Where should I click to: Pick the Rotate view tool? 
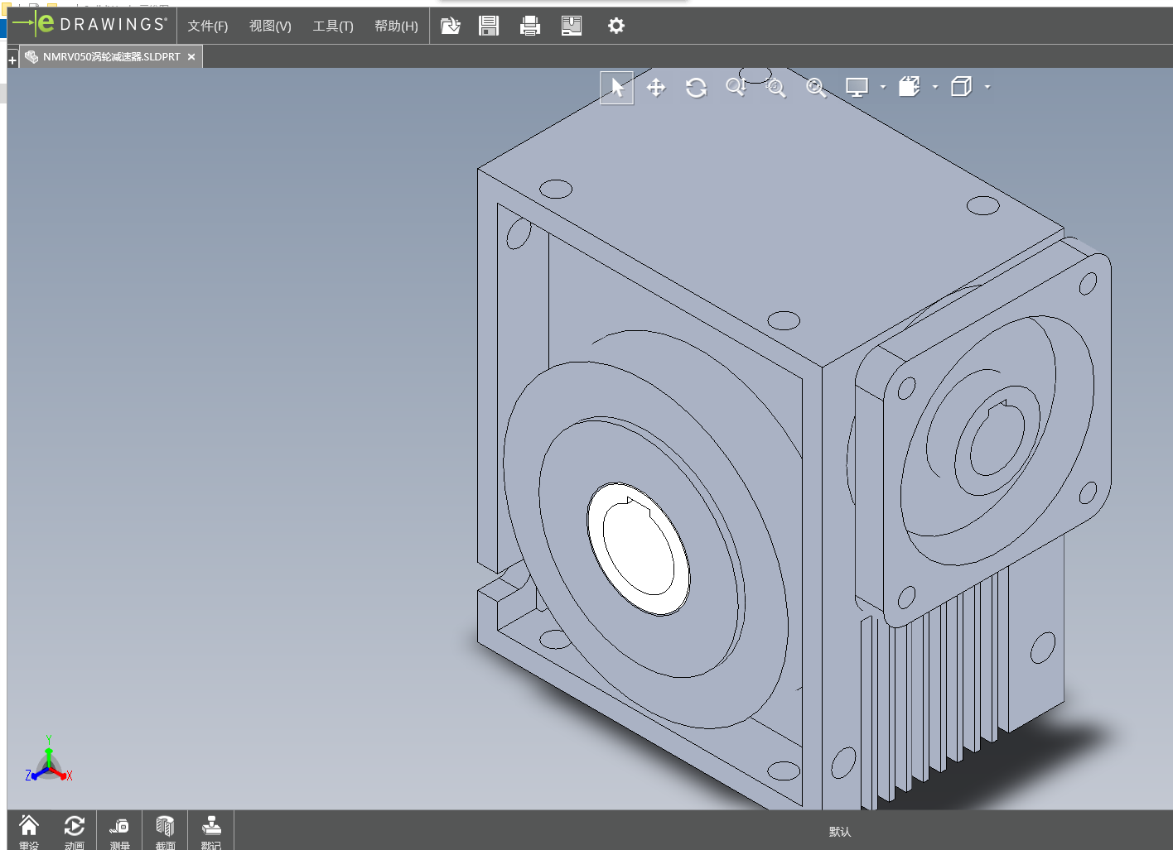(x=696, y=88)
